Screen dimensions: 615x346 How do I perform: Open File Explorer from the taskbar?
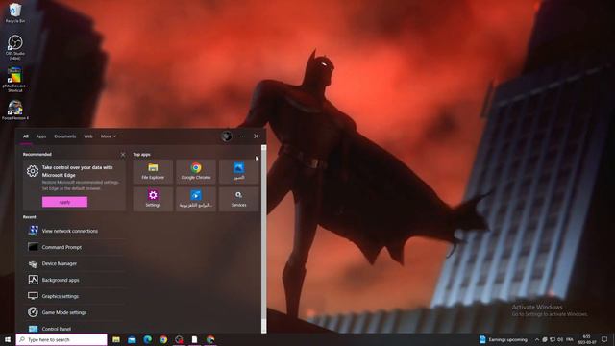coord(116,339)
